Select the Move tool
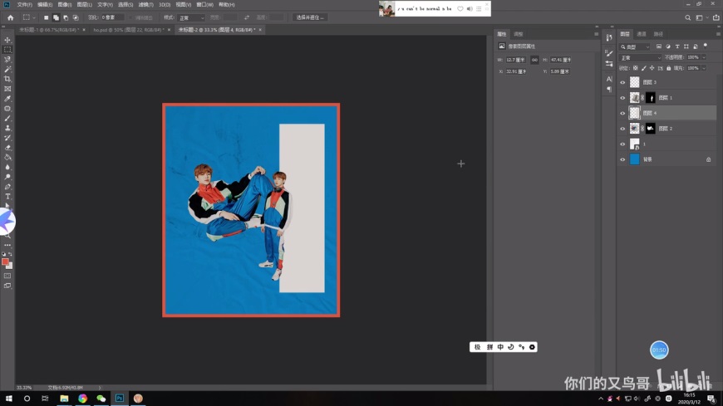Image resolution: width=723 pixels, height=406 pixels. 7,40
